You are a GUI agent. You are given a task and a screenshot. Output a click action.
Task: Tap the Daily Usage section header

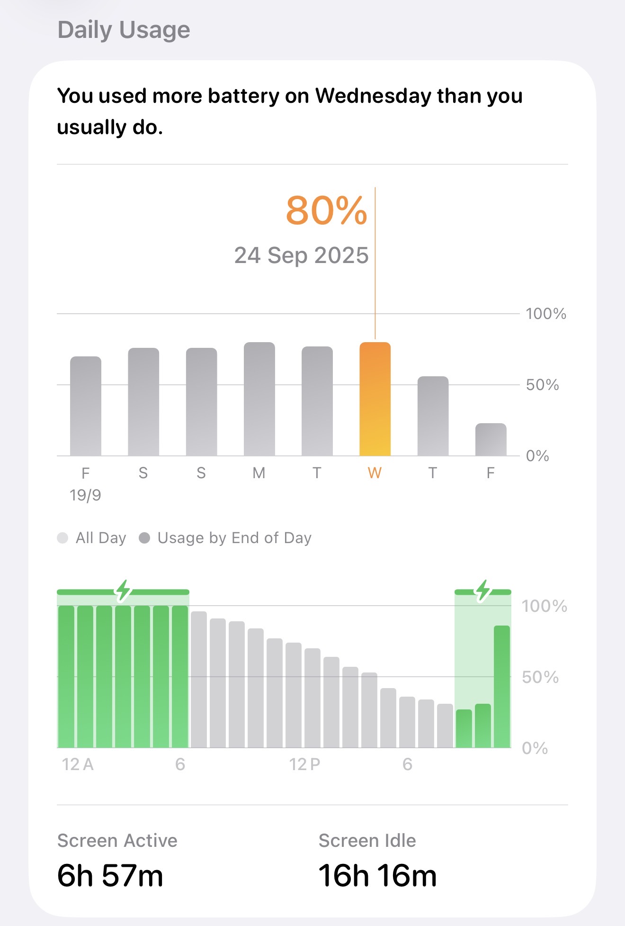[124, 30]
